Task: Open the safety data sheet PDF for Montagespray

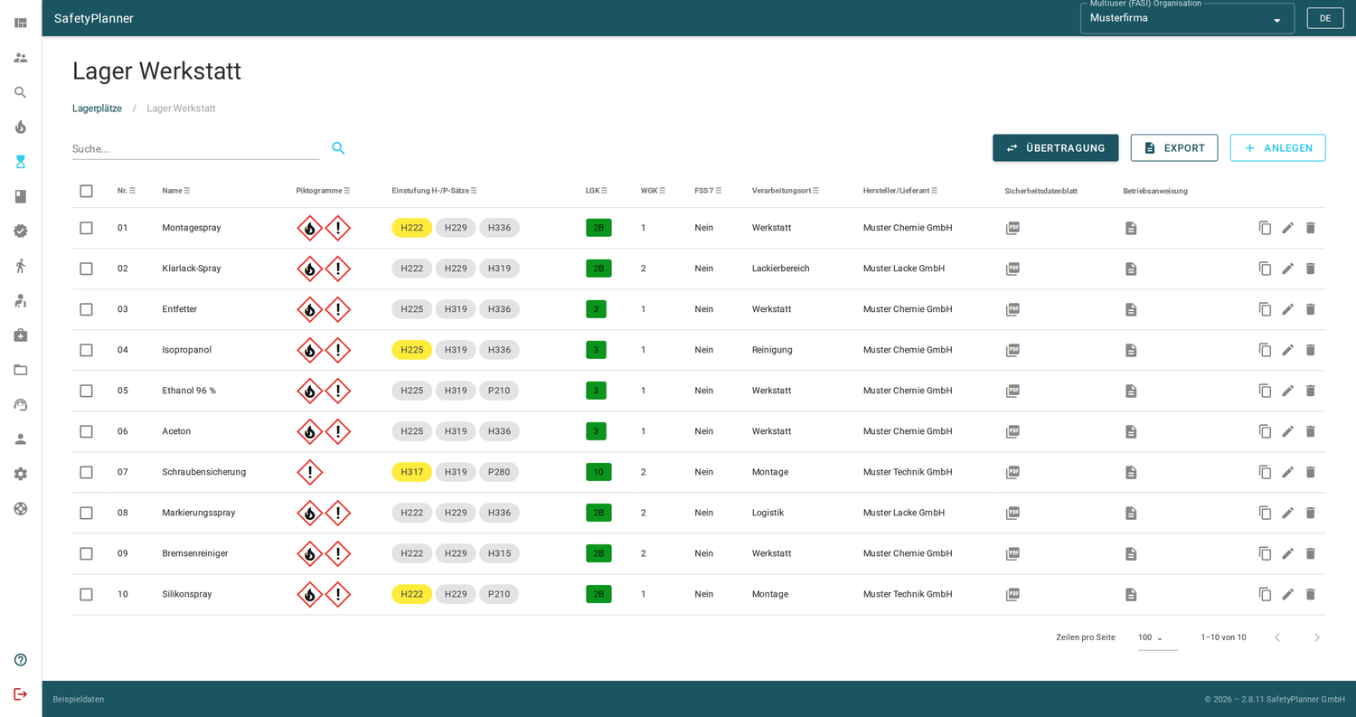Action: coord(1013,228)
